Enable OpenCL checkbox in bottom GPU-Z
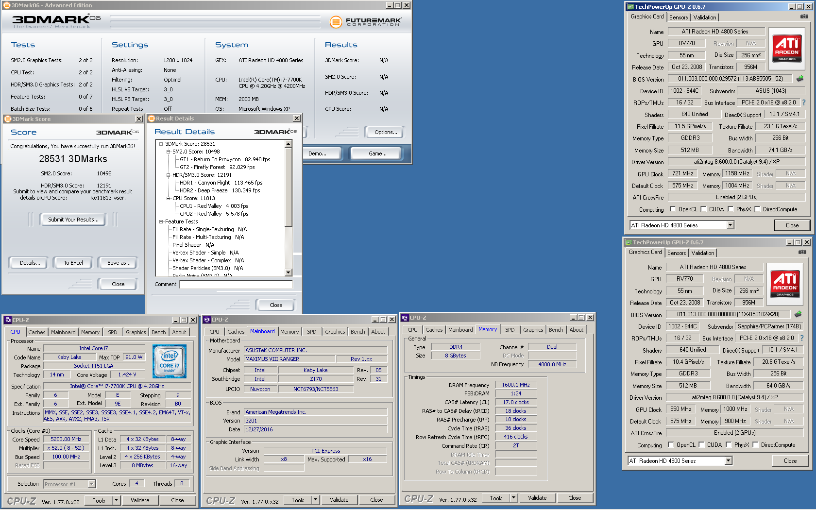 671,445
